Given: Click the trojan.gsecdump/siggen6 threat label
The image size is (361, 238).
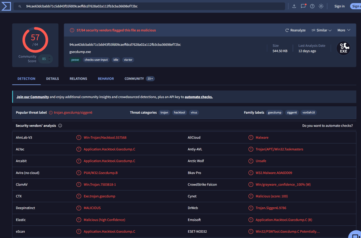Looking at the screenshot, I should (x=73, y=113).
